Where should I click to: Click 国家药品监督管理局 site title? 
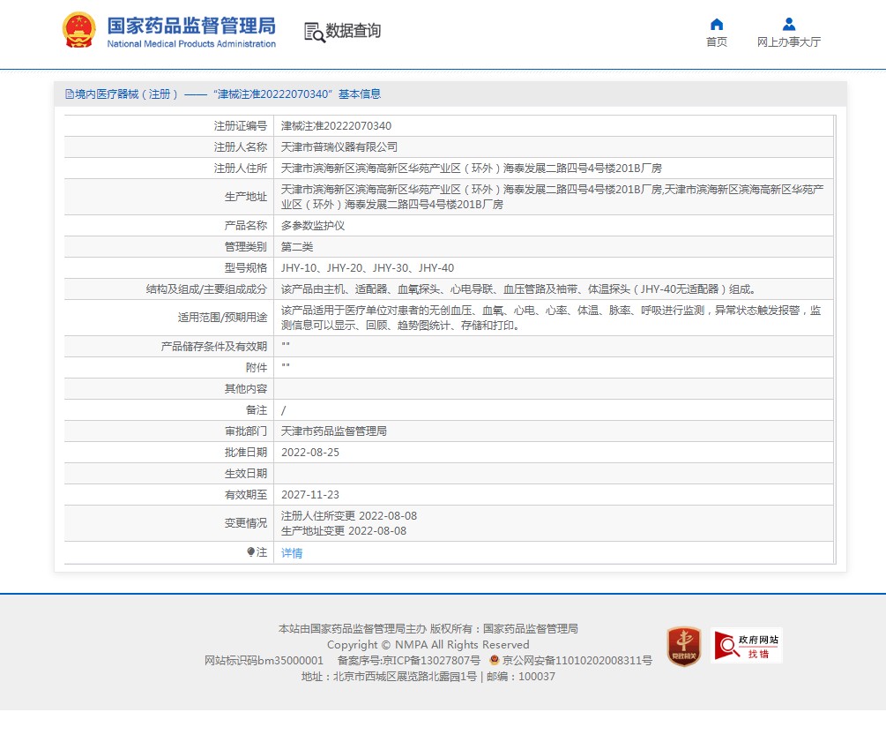click(x=191, y=26)
